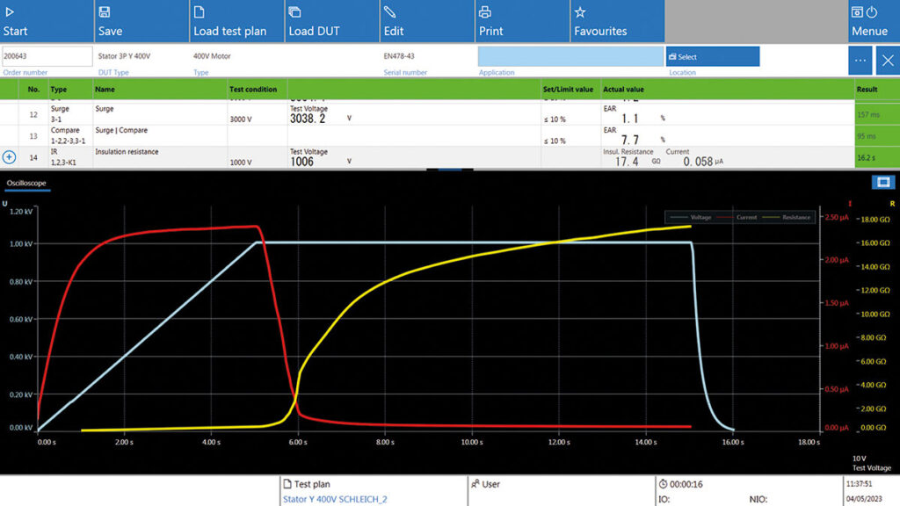Click the three-dots more options button

point(860,61)
